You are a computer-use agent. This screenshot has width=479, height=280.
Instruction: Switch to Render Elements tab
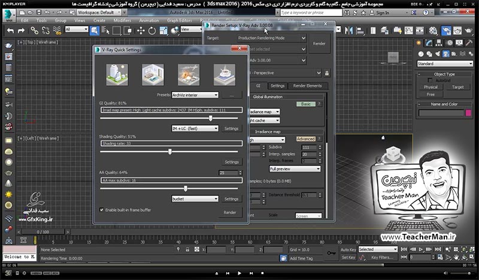(x=307, y=86)
